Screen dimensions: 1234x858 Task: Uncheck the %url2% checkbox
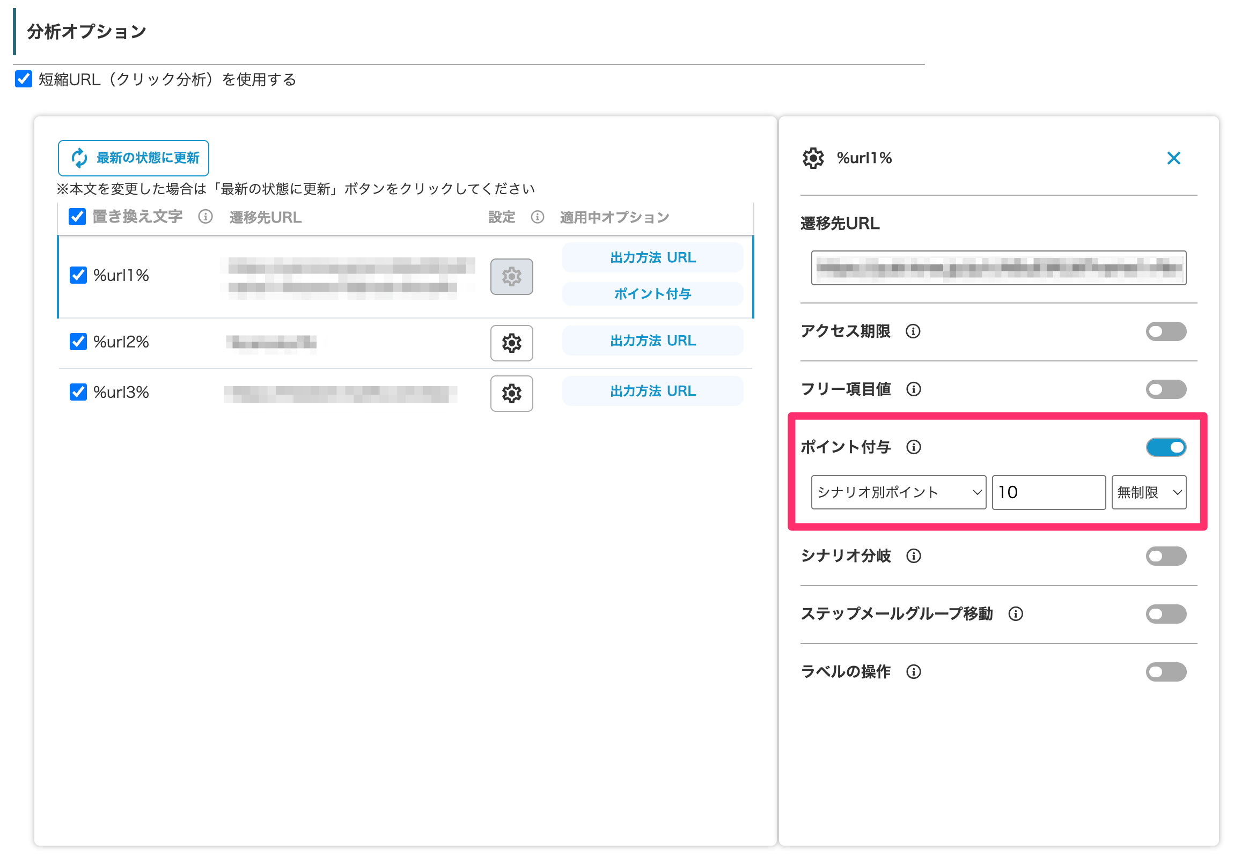(x=78, y=342)
